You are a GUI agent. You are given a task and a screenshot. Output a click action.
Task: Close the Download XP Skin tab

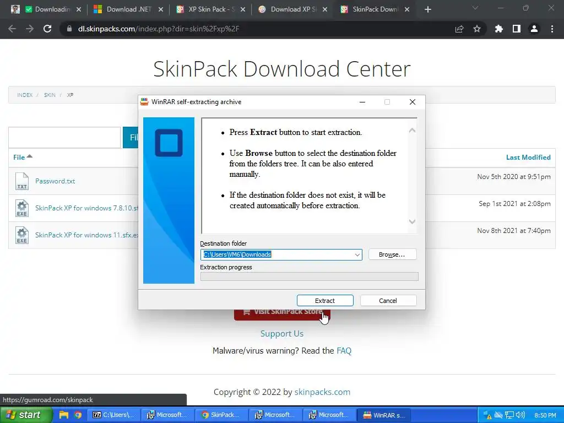point(325,10)
